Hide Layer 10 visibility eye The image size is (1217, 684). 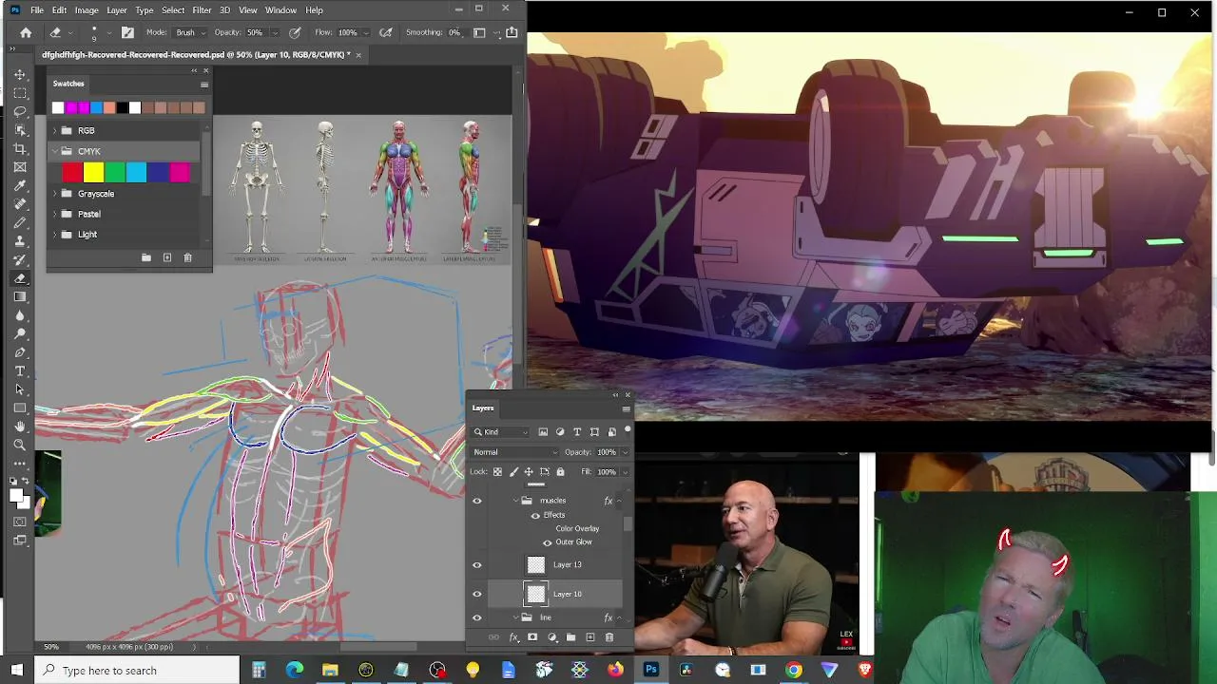[477, 594]
